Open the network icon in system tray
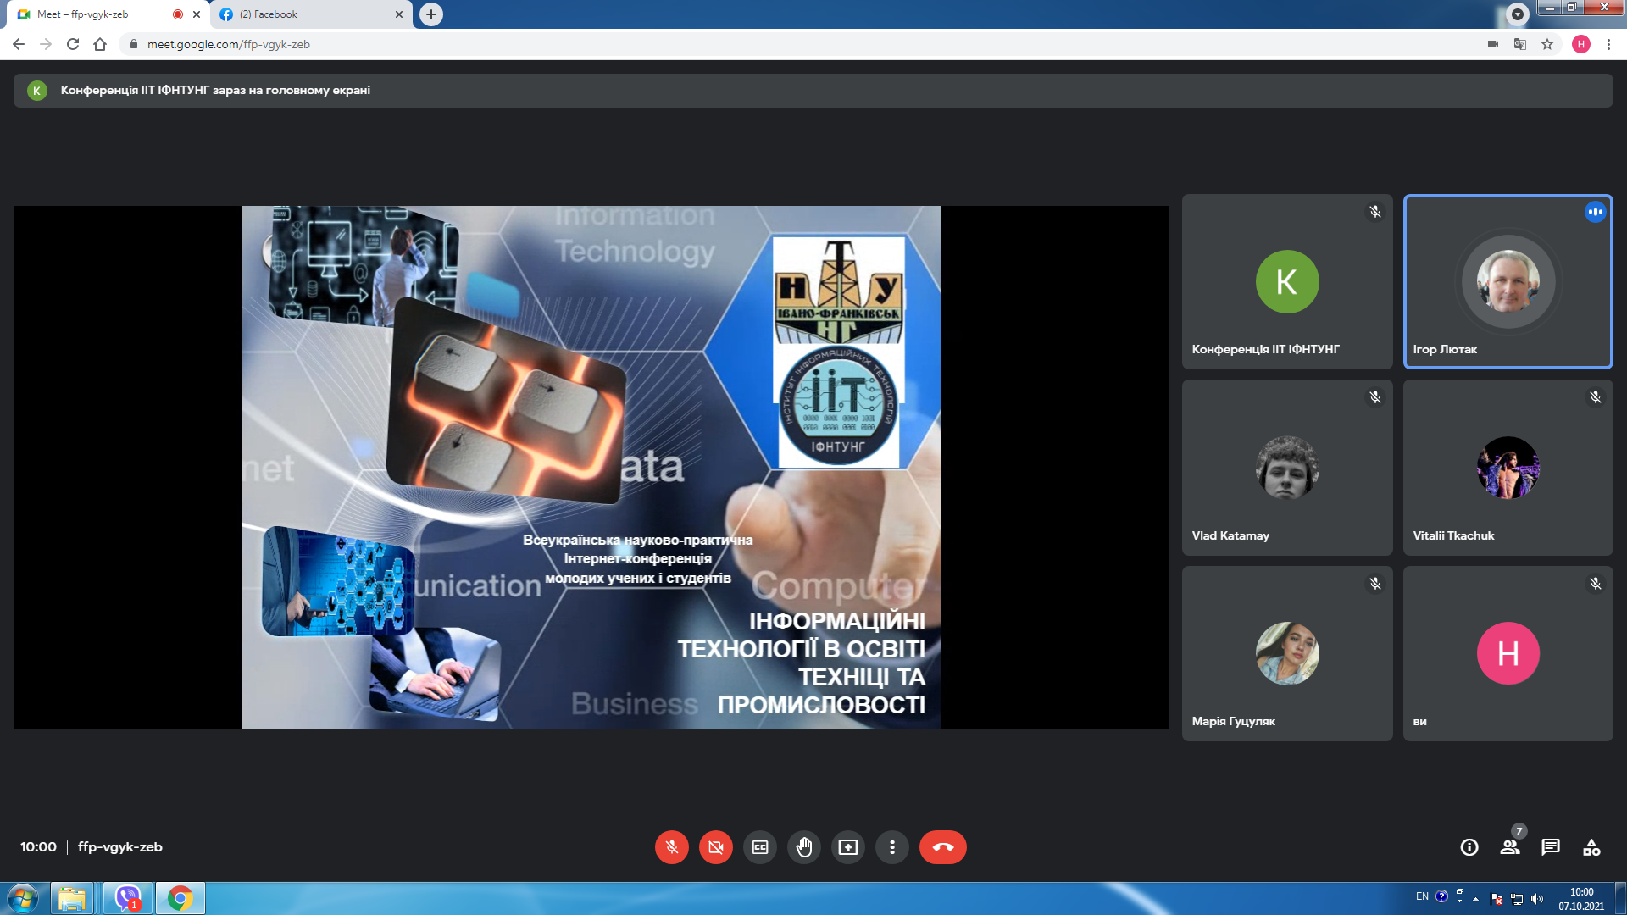1627x915 pixels. [1517, 899]
